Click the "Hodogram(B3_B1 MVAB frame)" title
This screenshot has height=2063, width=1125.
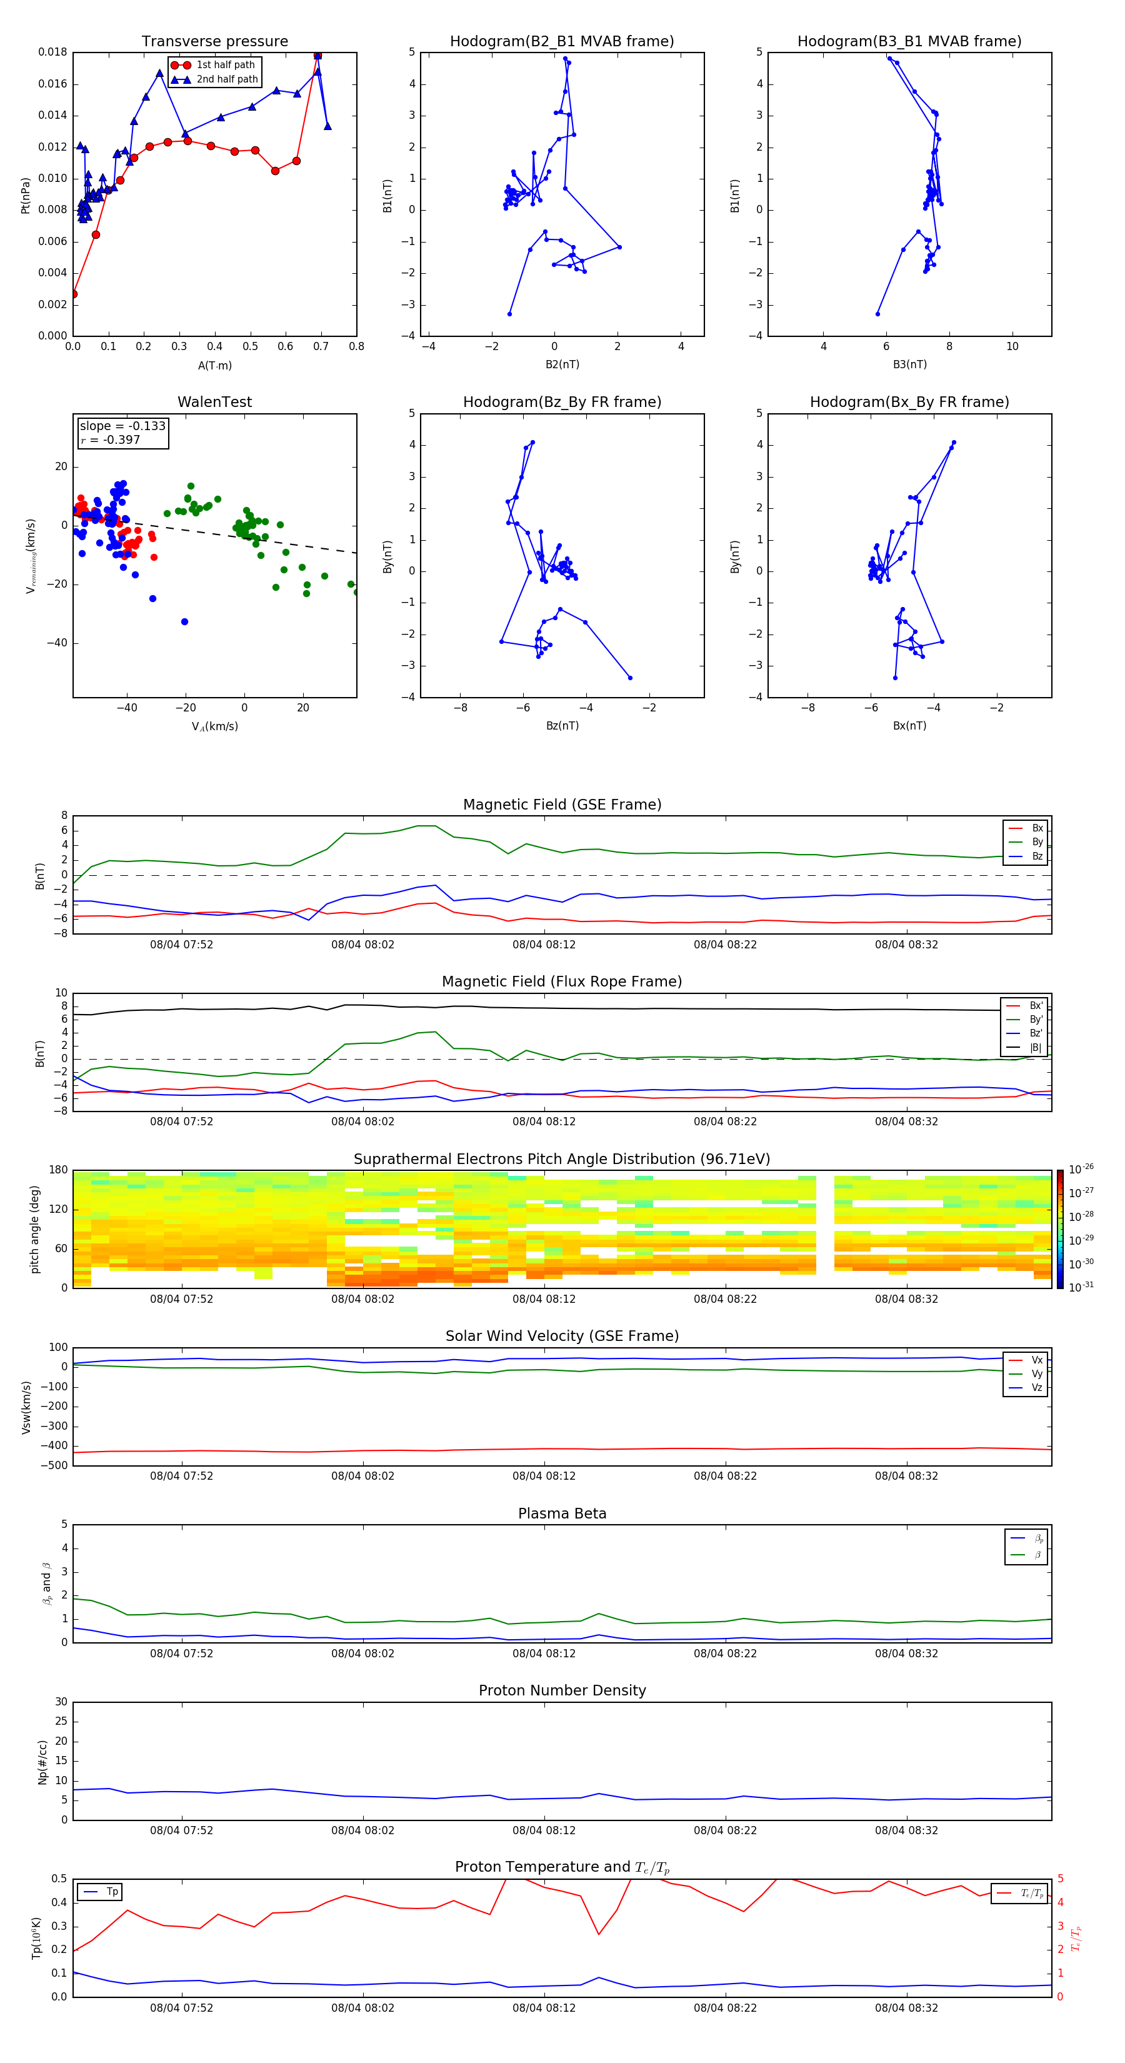pyautogui.click(x=909, y=41)
